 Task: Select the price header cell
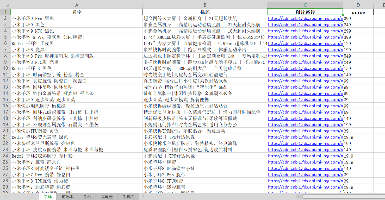(358, 12)
